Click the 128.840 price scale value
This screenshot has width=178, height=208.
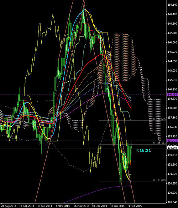(172, 202)
